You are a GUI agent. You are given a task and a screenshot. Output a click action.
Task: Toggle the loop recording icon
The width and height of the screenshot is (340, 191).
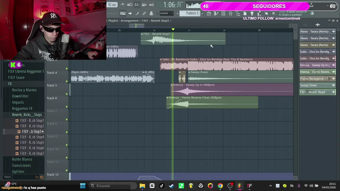[x=152, y=5]
